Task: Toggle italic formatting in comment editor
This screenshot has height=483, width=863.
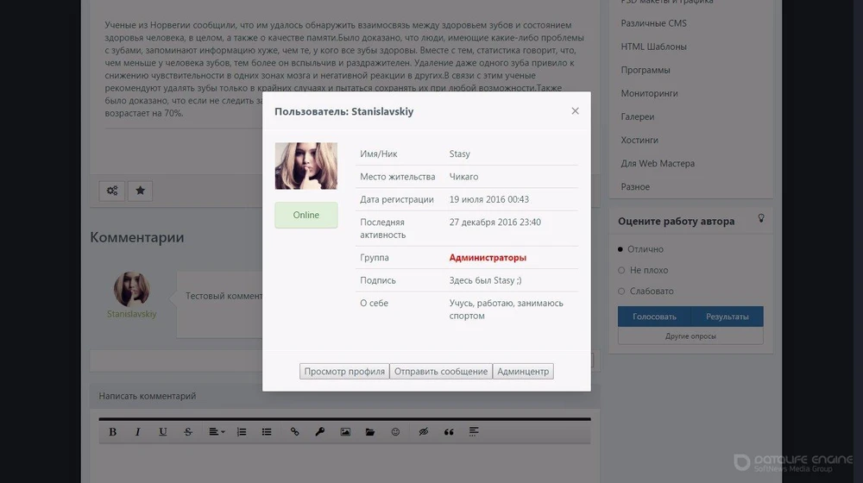Action: (137, 432)
